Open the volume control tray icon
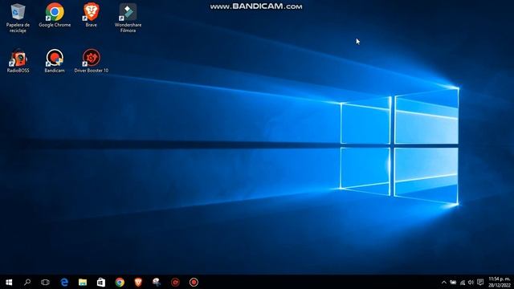The width and height of the screenshot is (514, 289). tap(471, 282)
